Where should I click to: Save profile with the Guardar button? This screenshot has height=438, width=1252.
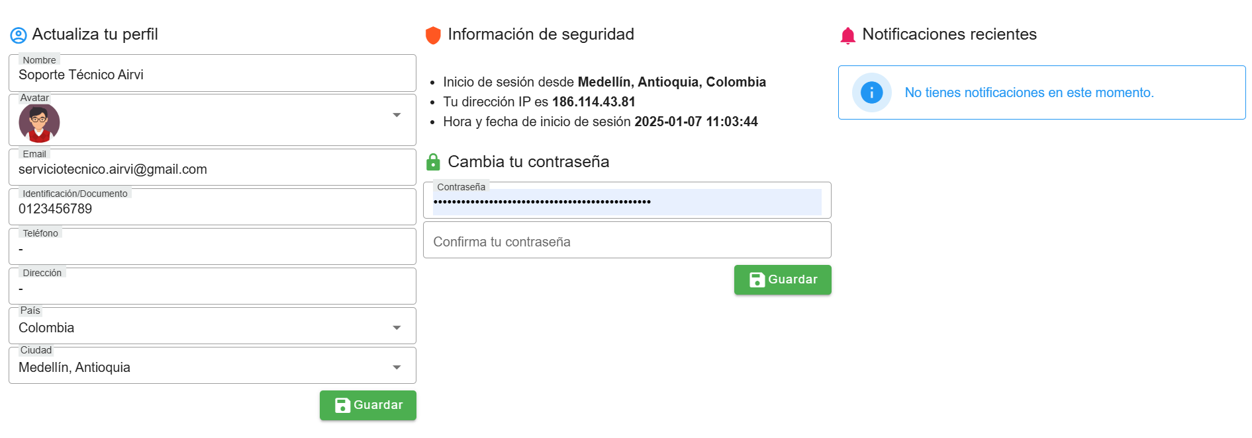368,405
